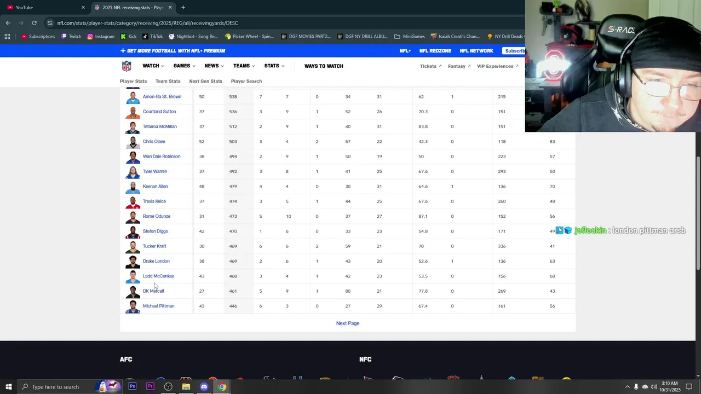Expand the STATS dropdown menu
Screen dimensions: 701x394
[274, 66]
